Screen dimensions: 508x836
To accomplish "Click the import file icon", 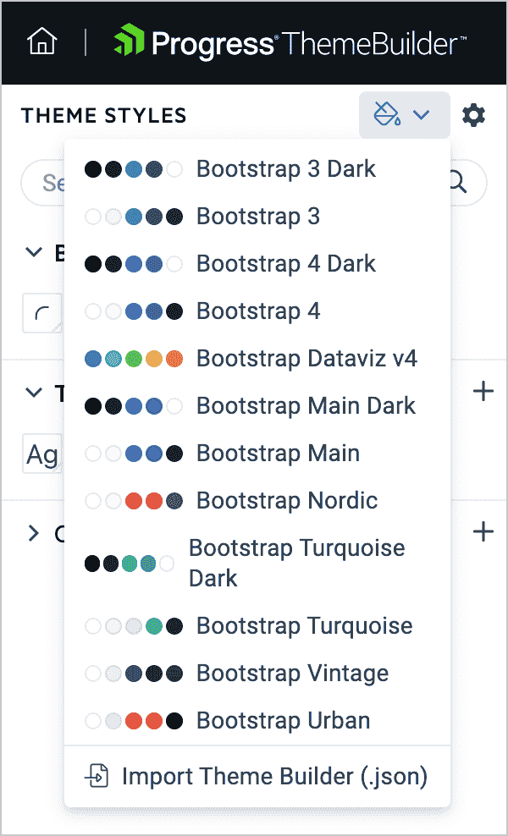I will click(97, 777).
